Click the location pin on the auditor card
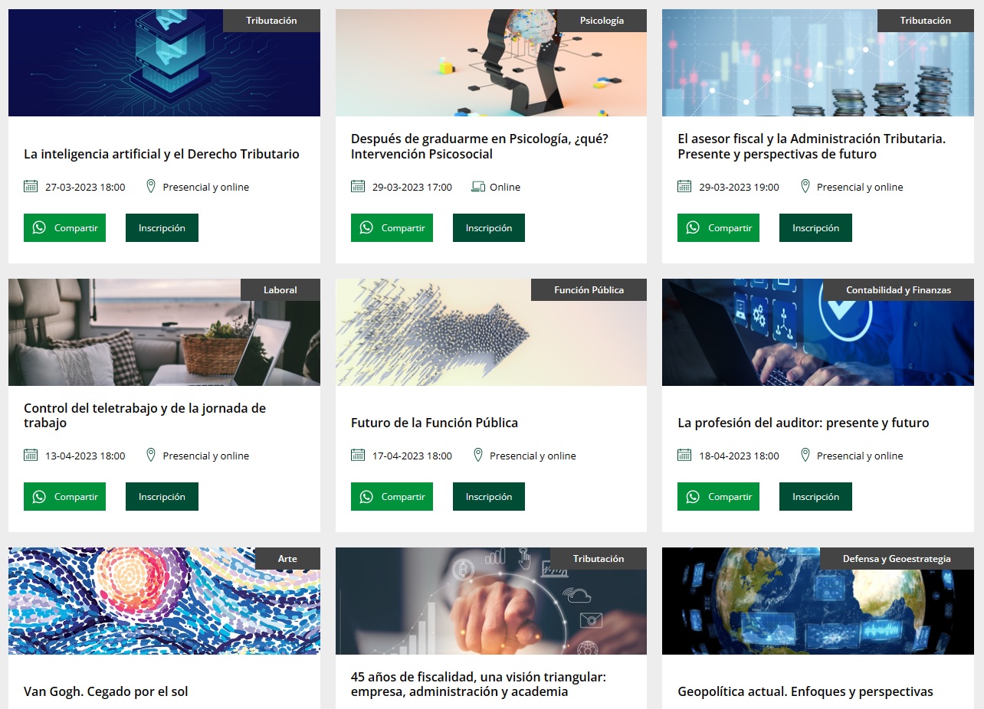Viewport: 984px width, 709px height. pyautogui.click(x=805, y=455)
